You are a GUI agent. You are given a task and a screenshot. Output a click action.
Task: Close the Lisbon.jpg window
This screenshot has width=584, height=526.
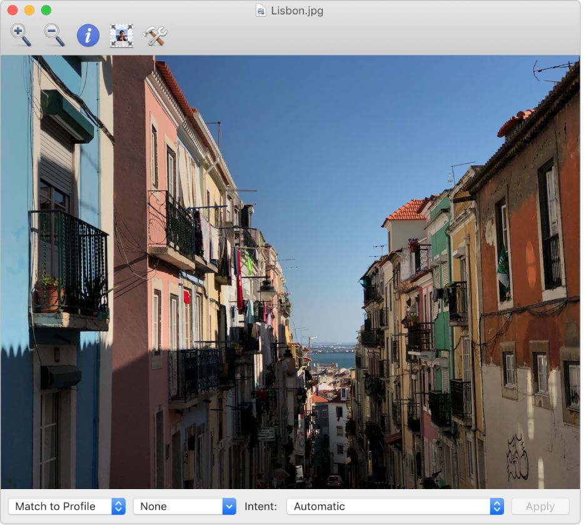coord(11,11)
